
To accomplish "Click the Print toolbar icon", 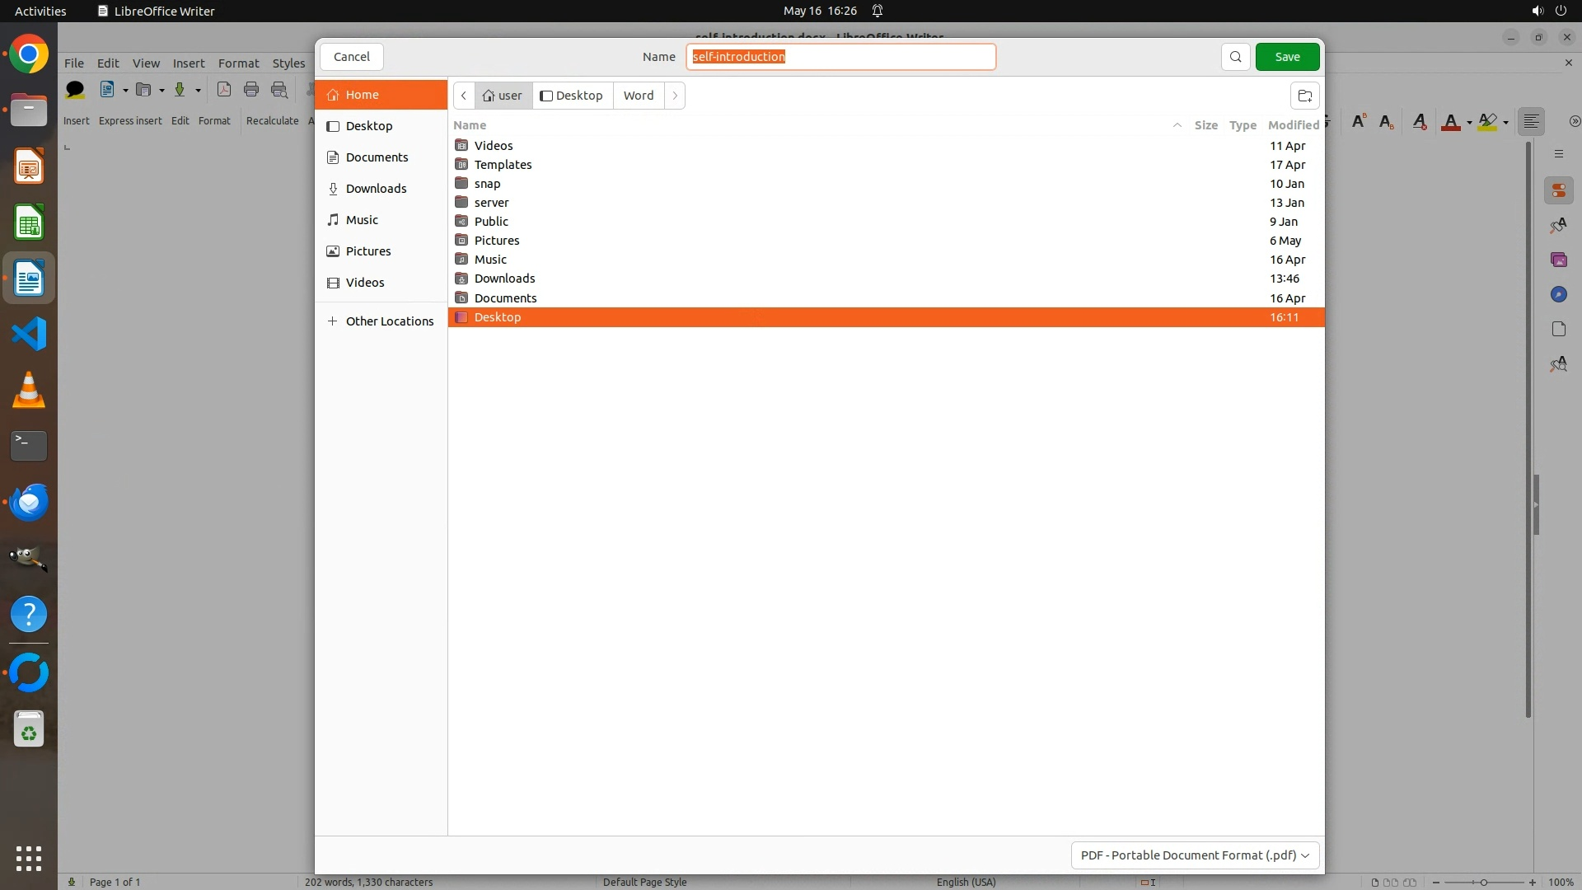I will pyautogui.click(x=251, y=90).
